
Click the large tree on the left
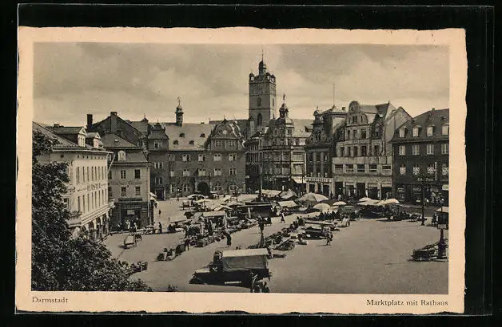pyautogui.click(x=62, y=239)
